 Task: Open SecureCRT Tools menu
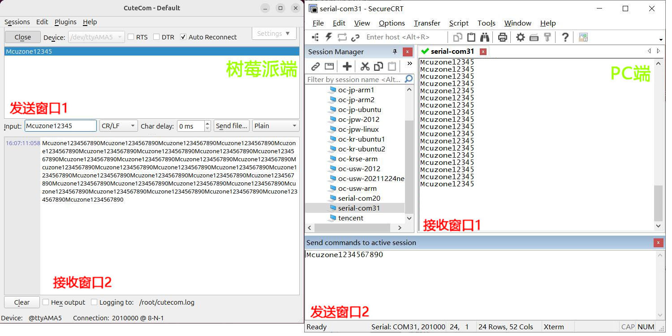click(486, 23)
